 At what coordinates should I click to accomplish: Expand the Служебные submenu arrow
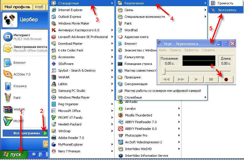click(x=205, y=97)
